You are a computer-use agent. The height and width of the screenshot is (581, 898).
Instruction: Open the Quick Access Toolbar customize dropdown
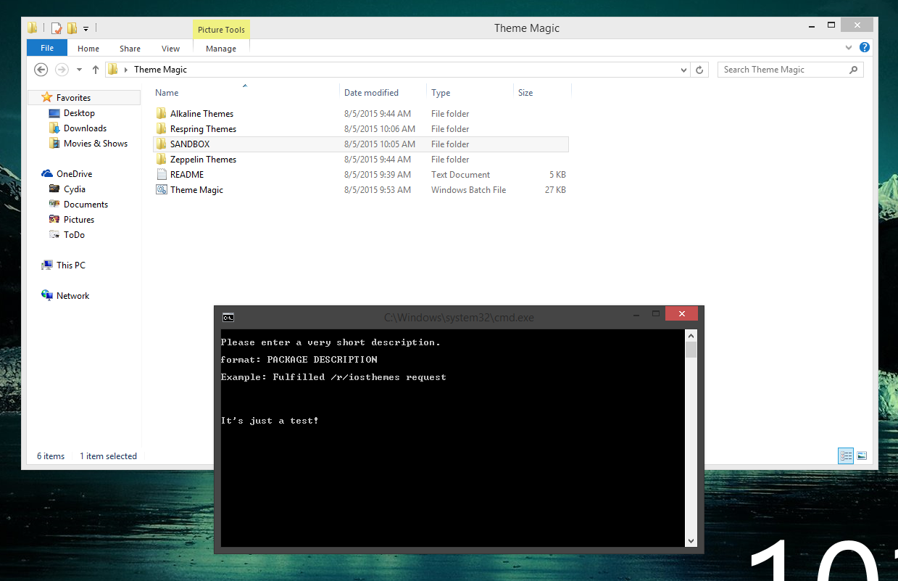(x=86, y=29)
